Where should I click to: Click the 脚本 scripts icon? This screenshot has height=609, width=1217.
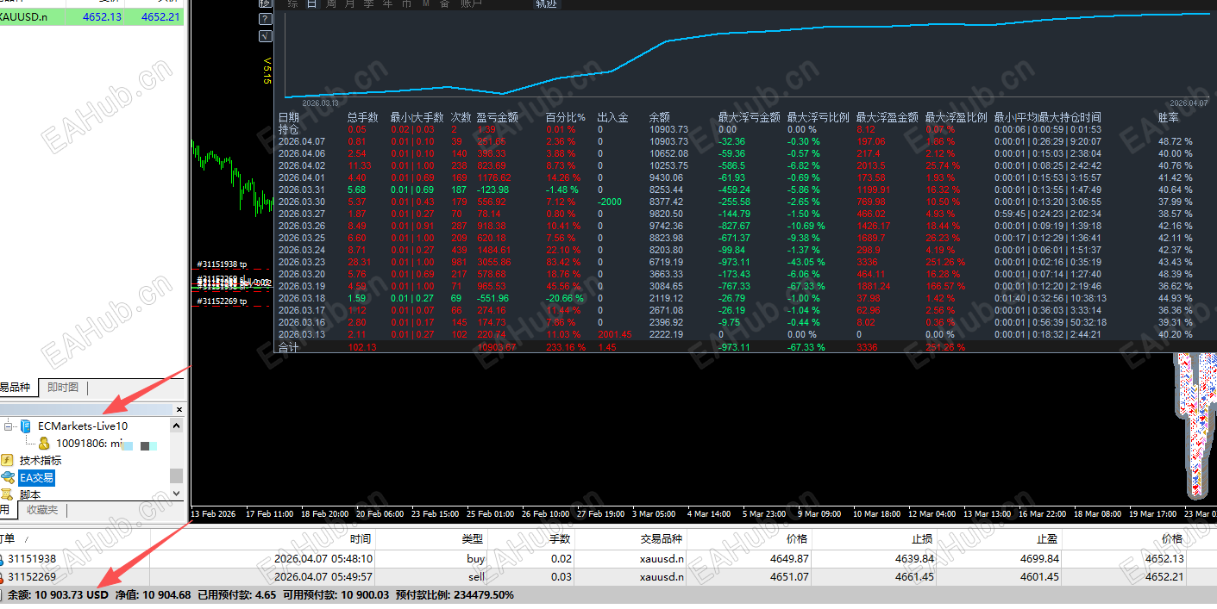click(8, 494)
